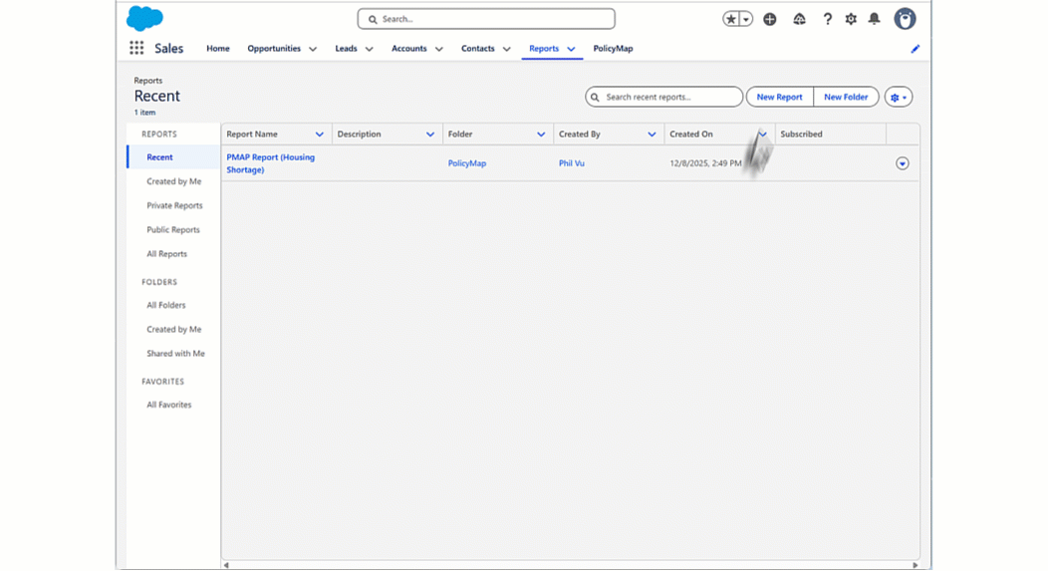Click the New Folder button
1048x571 pixels.
tap(846, 97)
